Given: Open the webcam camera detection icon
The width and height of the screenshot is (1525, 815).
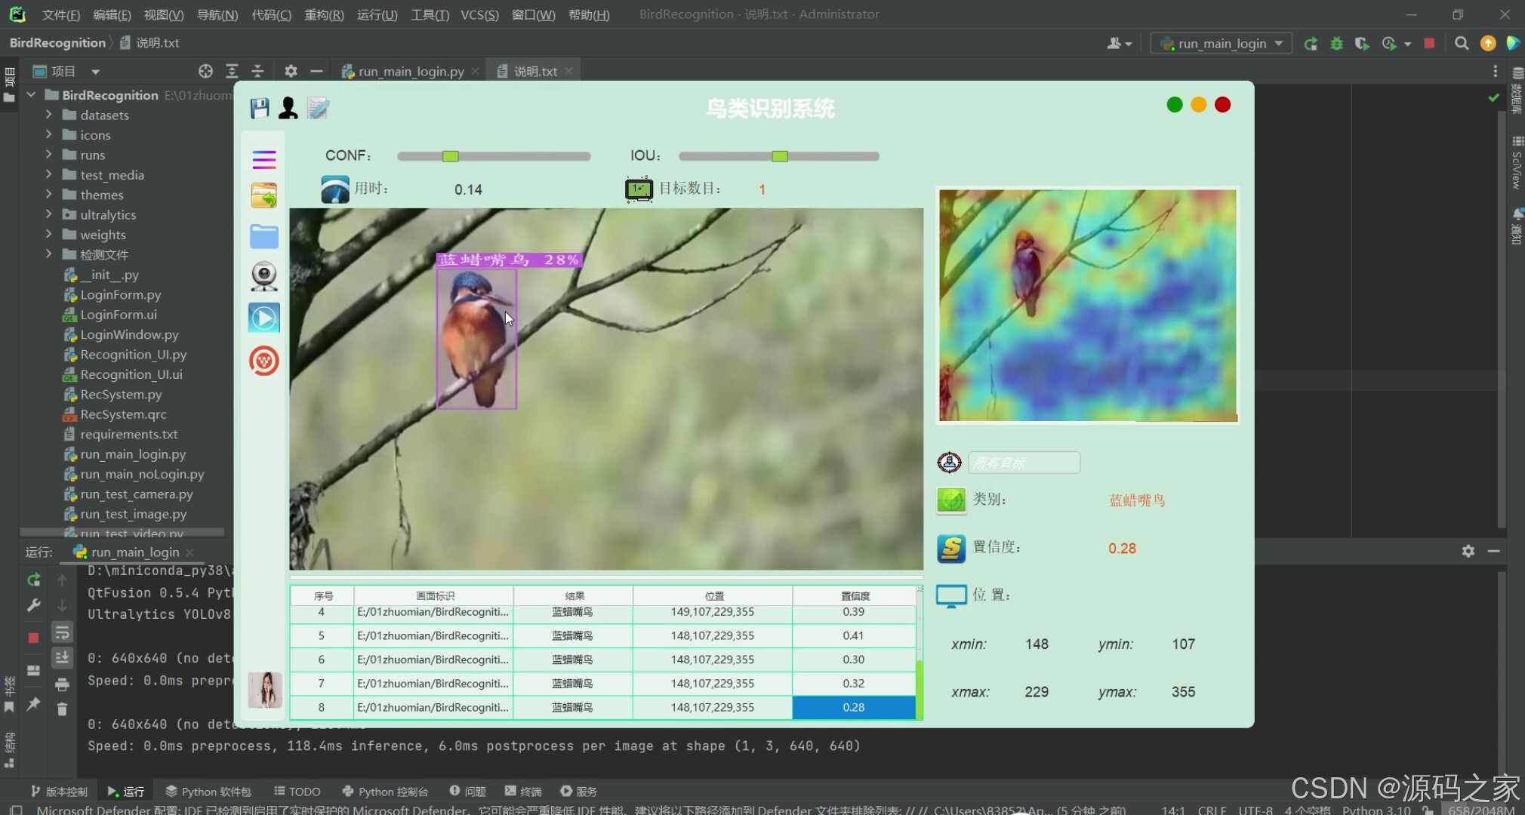Looking at the screenshot, I should tap(264, 276).
